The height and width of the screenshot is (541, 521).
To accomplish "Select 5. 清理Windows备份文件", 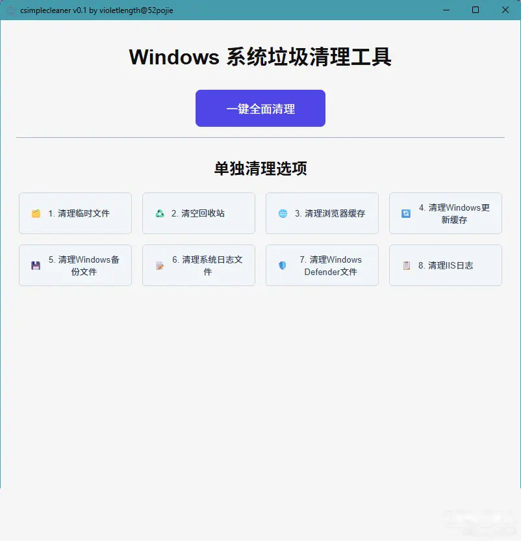I will click(x=75, y=265).
